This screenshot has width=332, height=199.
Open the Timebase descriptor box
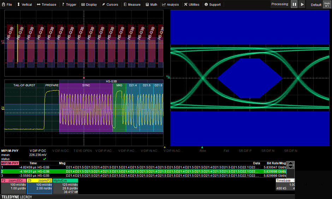coord(285,185)
